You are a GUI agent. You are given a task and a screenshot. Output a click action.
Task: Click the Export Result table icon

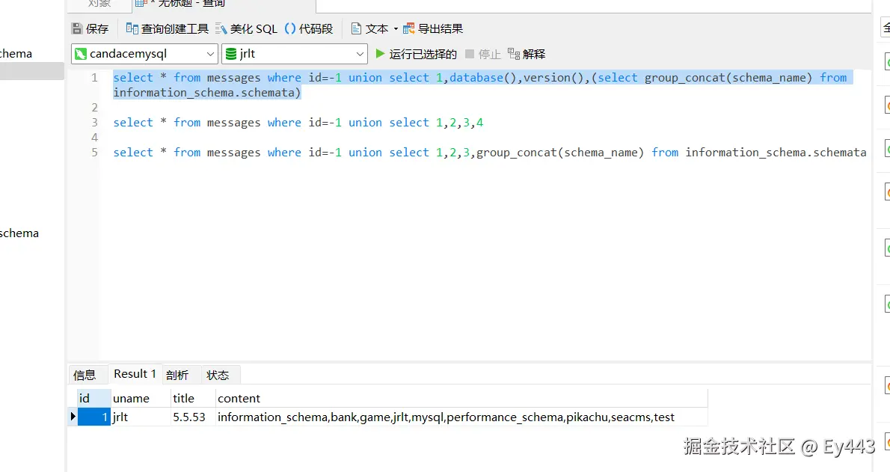tap(408, 28)
